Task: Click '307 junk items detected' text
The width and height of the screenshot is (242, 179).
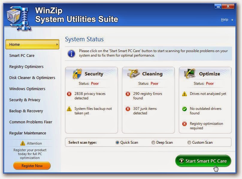Action: tap(145, 111)
